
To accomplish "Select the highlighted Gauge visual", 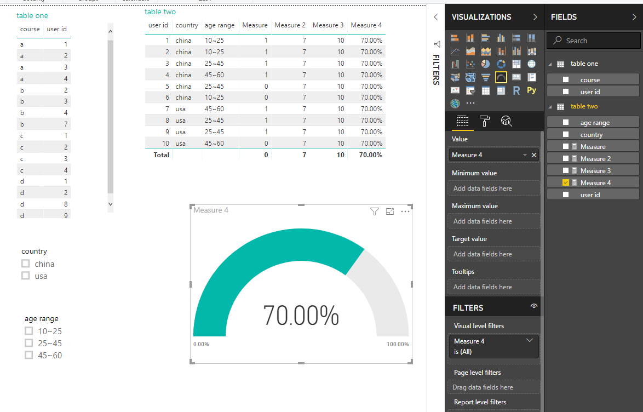I will (x=501, y=77).
